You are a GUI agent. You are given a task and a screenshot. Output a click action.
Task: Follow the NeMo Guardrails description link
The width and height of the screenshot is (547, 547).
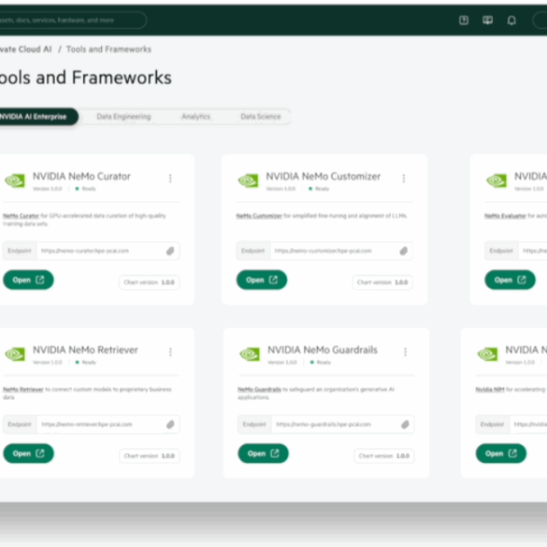(x=259, y=389)
